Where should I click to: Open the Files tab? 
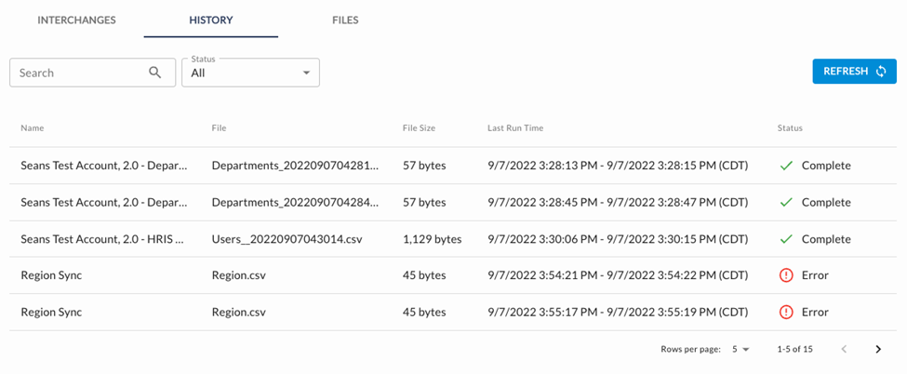pos(345,20)
